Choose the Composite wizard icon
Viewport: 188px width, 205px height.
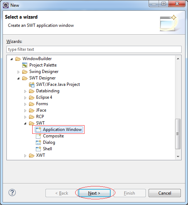click(38, 136)
